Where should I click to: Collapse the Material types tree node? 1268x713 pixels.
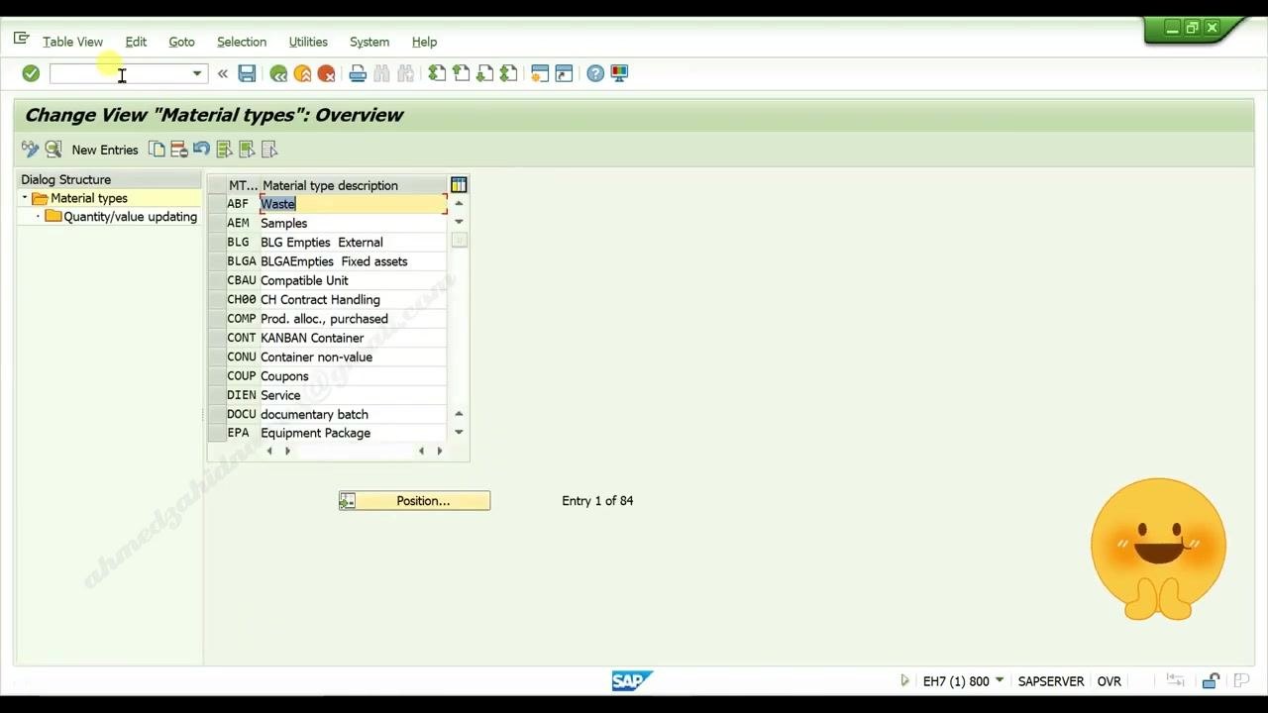tap(25, 198)
